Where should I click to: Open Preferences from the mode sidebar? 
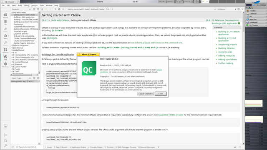[x=5, y=65]
